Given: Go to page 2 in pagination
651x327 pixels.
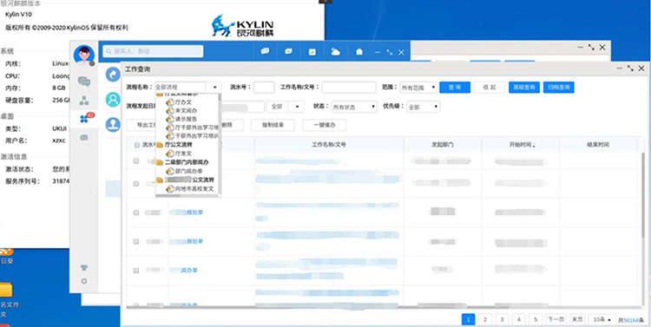Looking at the screenshot, I should point(485,319).
